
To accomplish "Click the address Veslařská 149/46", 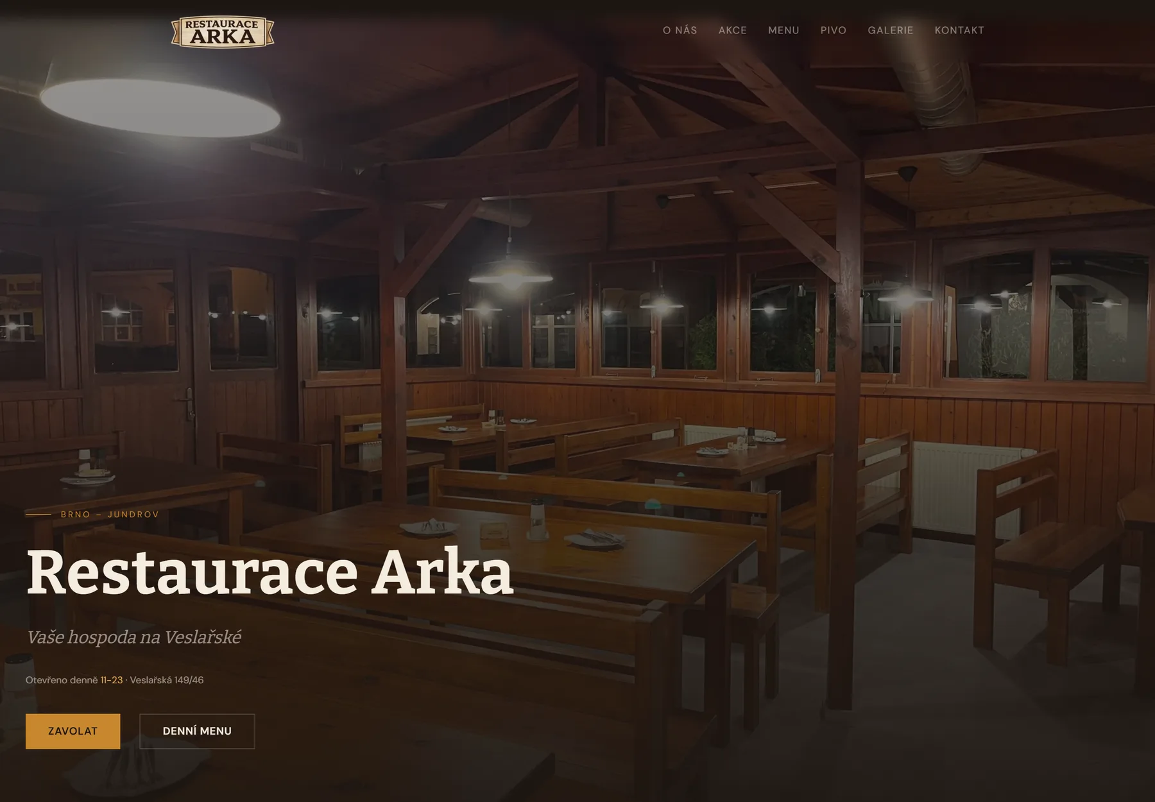I will point(167,680).
